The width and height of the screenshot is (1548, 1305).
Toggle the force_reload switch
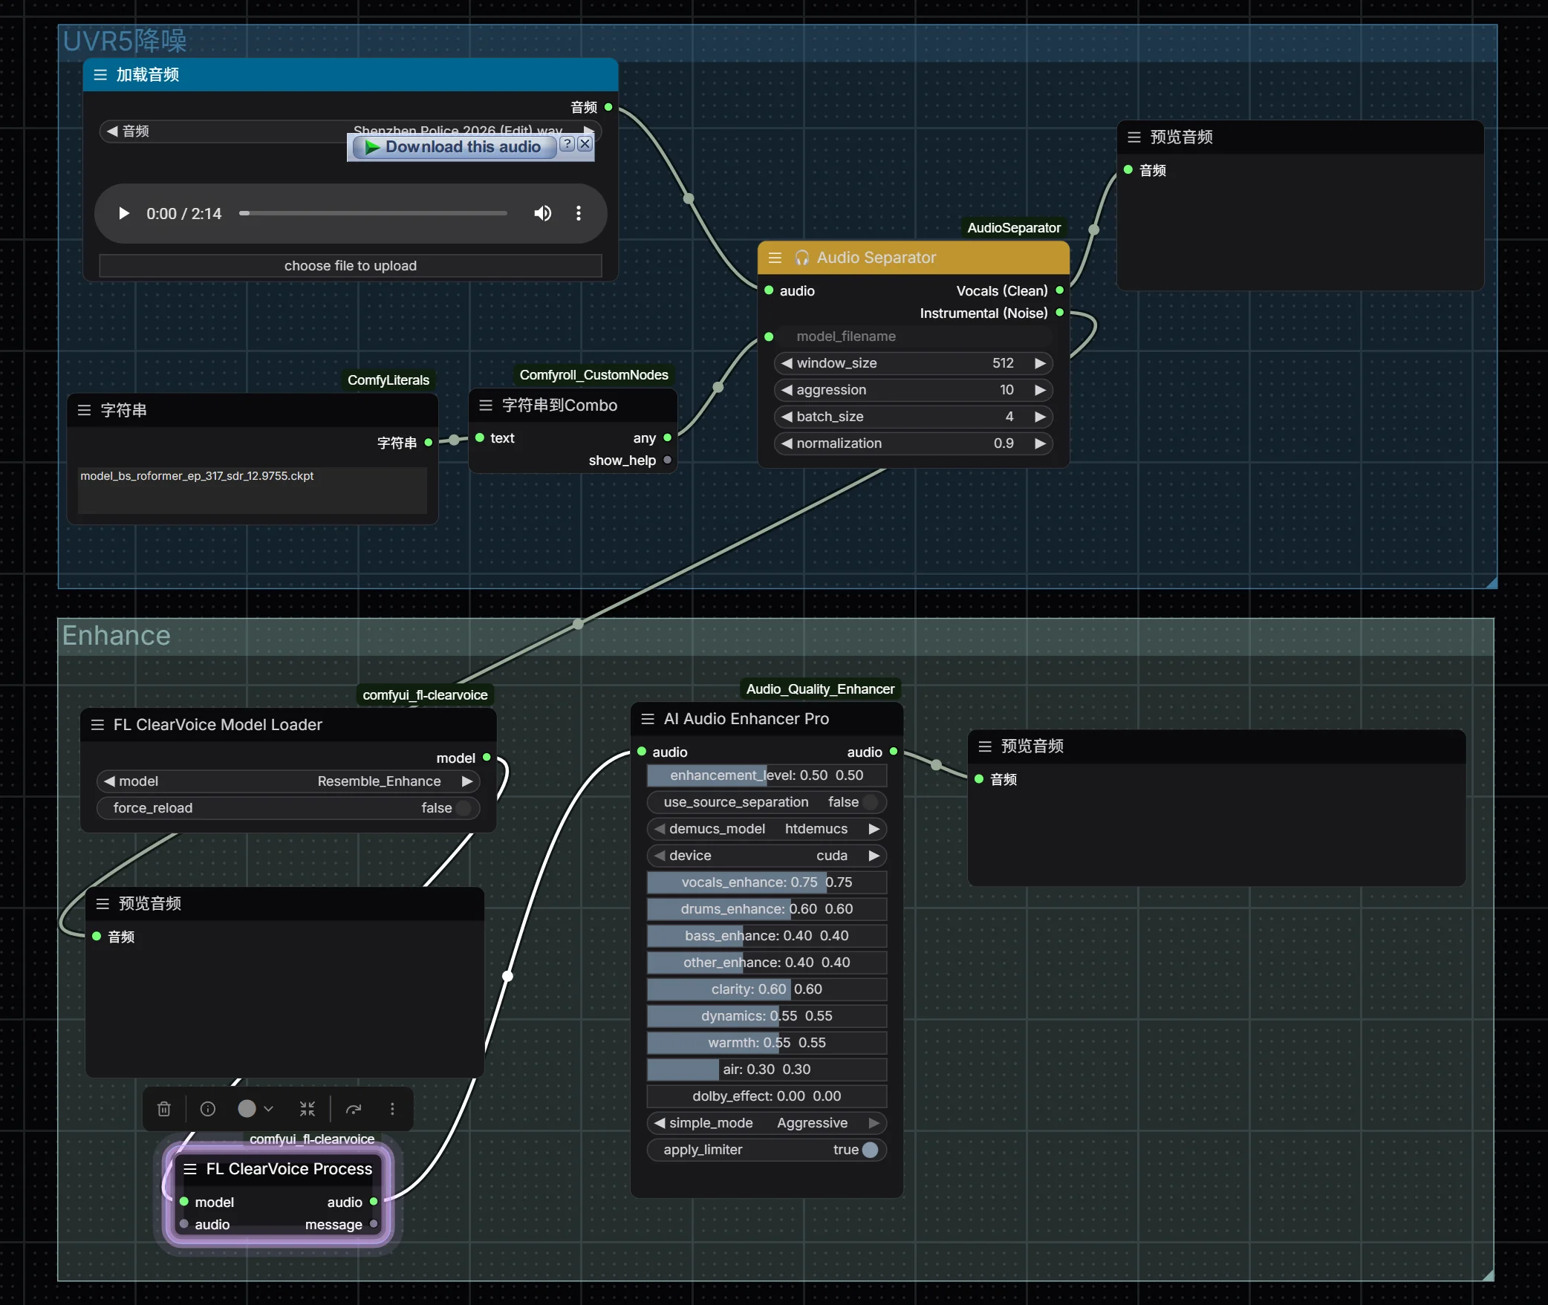tap(464, 808)
